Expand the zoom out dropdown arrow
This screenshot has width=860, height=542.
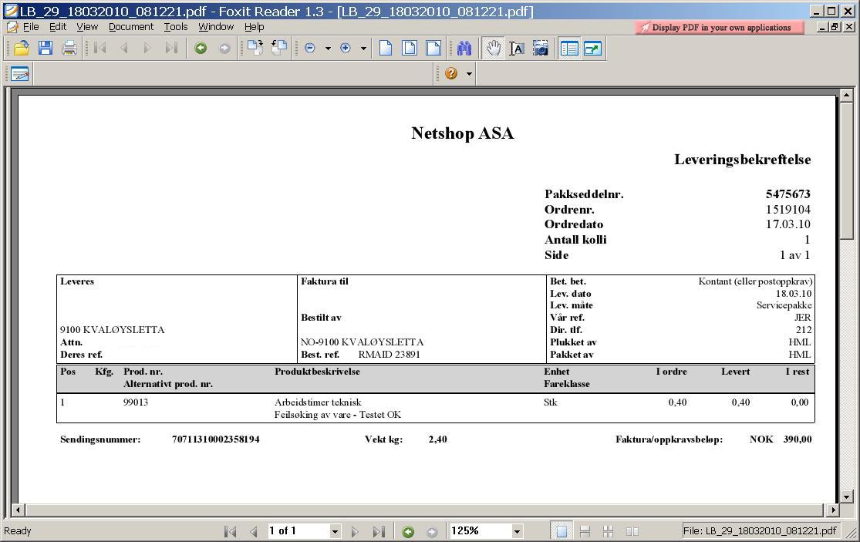tap(328, 49)
